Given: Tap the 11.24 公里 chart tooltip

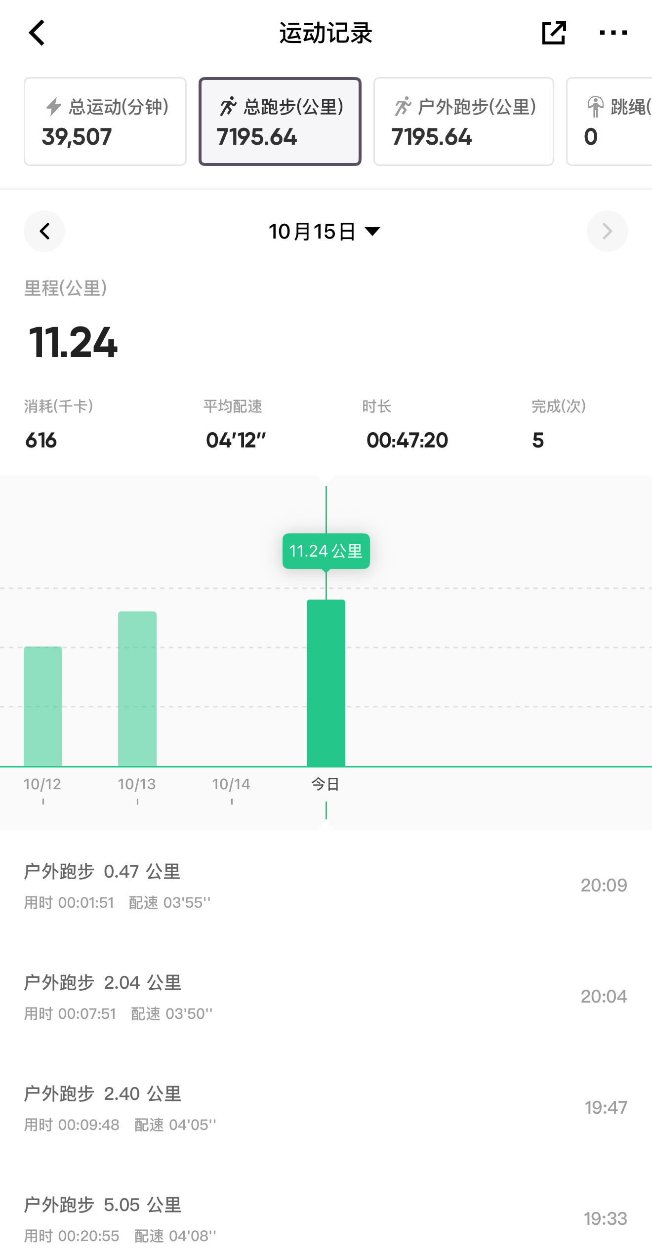Looking at the screenshot, I should click(x=326, y=551).
